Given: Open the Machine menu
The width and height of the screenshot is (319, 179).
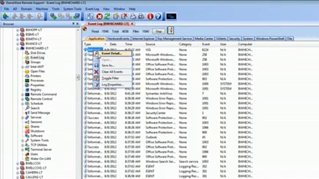Looking at the screenshot, I should click(x=42, y=9).
